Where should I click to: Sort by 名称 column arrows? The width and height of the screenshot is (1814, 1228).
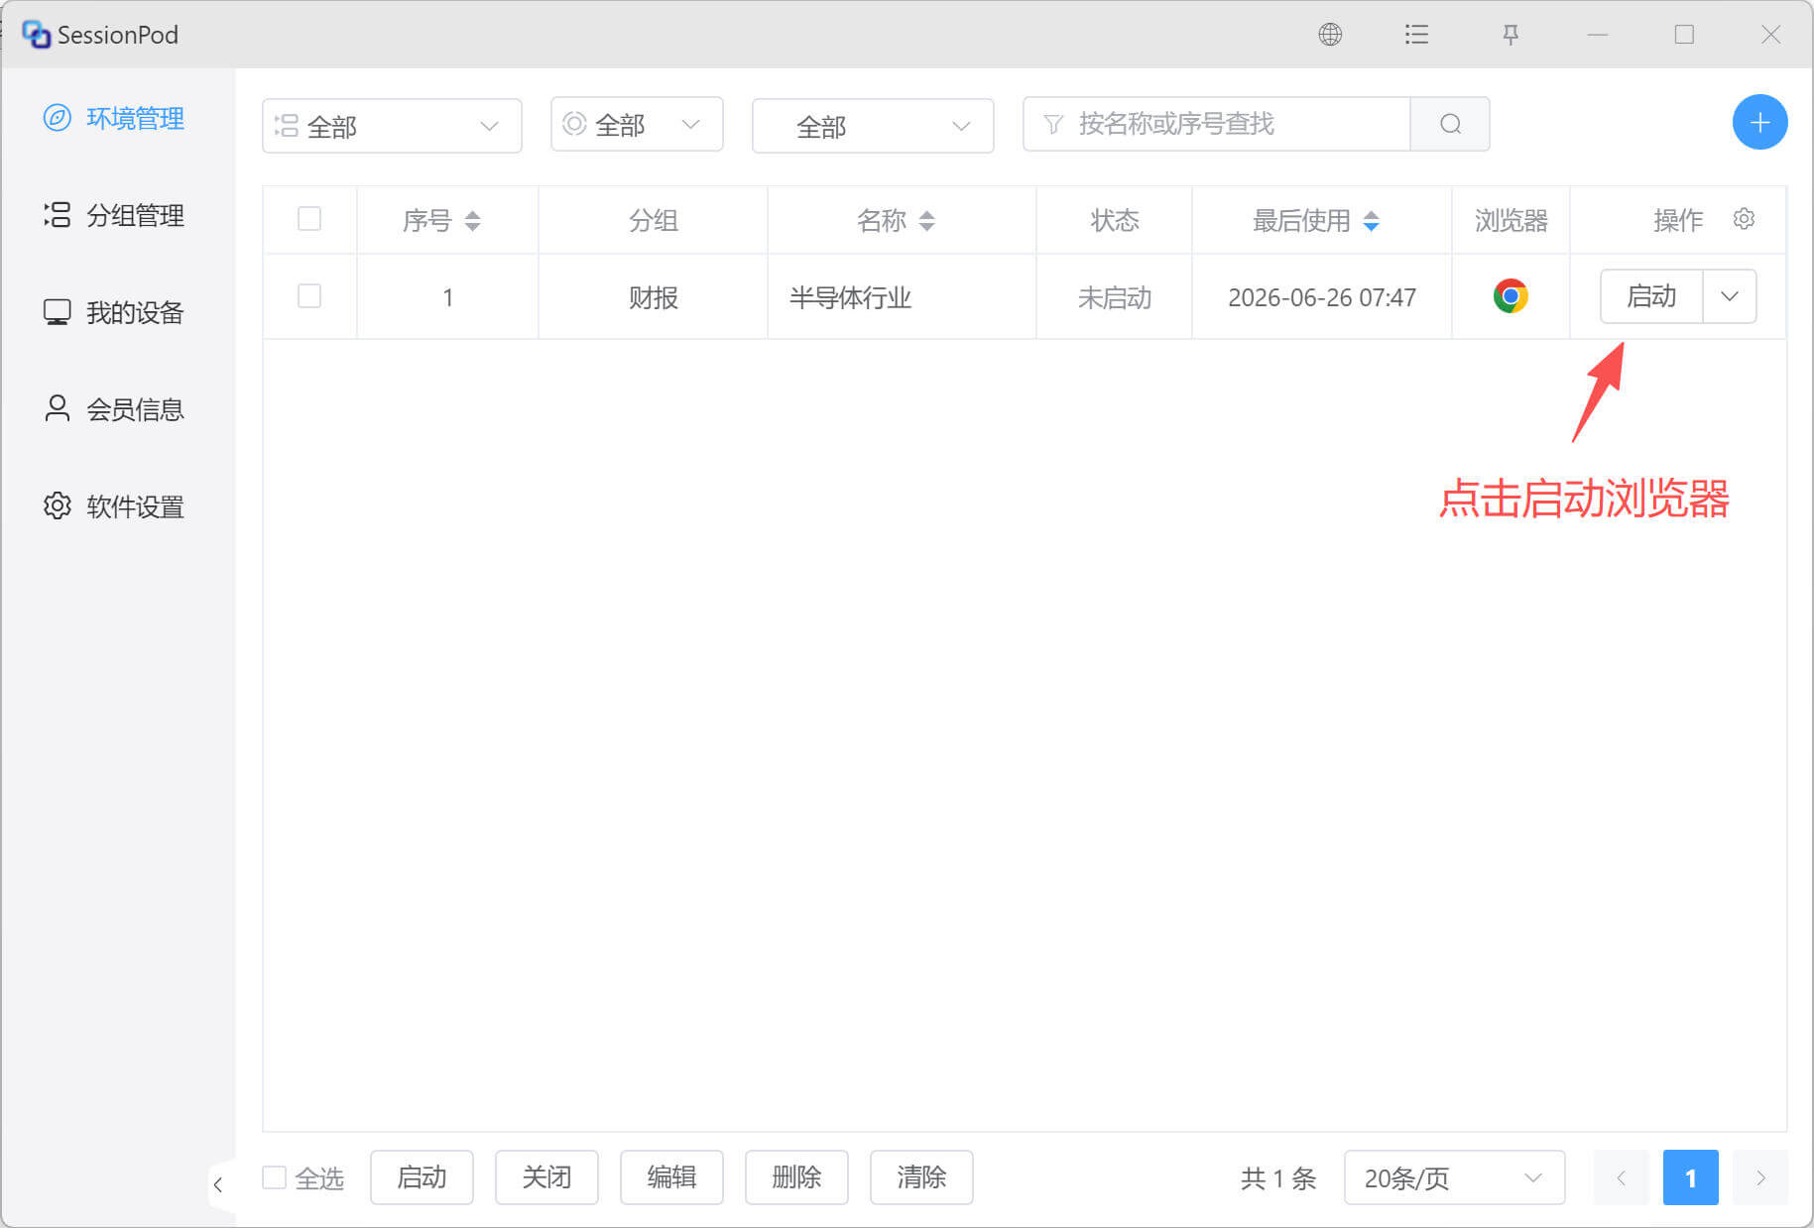pos(926,221)
